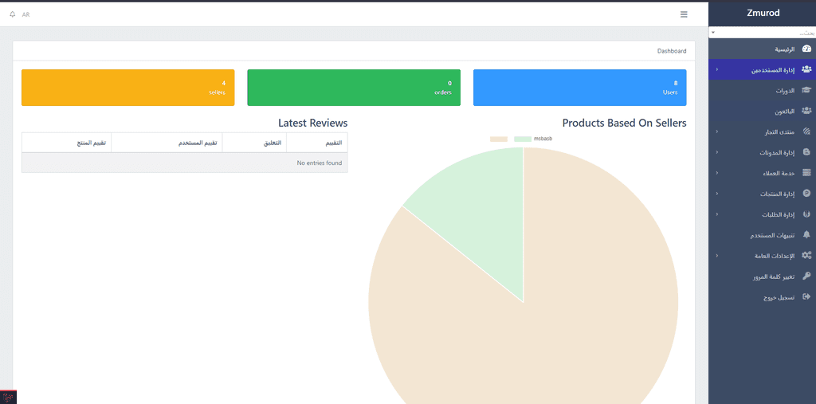816x404 pixels.
Task: Sort by the تقييم المنتج column header
Action: 67,143
